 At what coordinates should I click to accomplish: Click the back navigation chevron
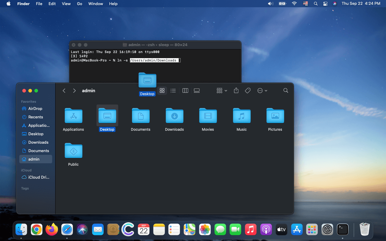click(64, 90)
